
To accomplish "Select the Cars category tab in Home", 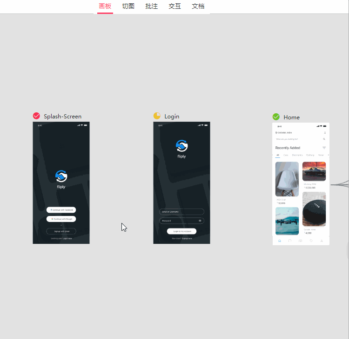I will [286, 155].
